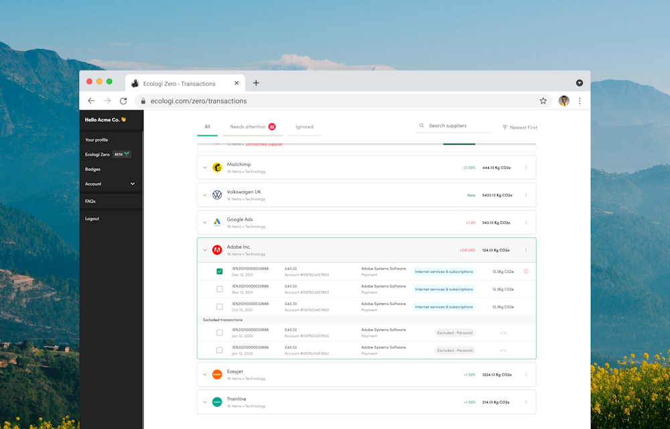Click the Volkswagen UK logo icon
Viewport: 670px width, 429px height.
coord(217,195)
